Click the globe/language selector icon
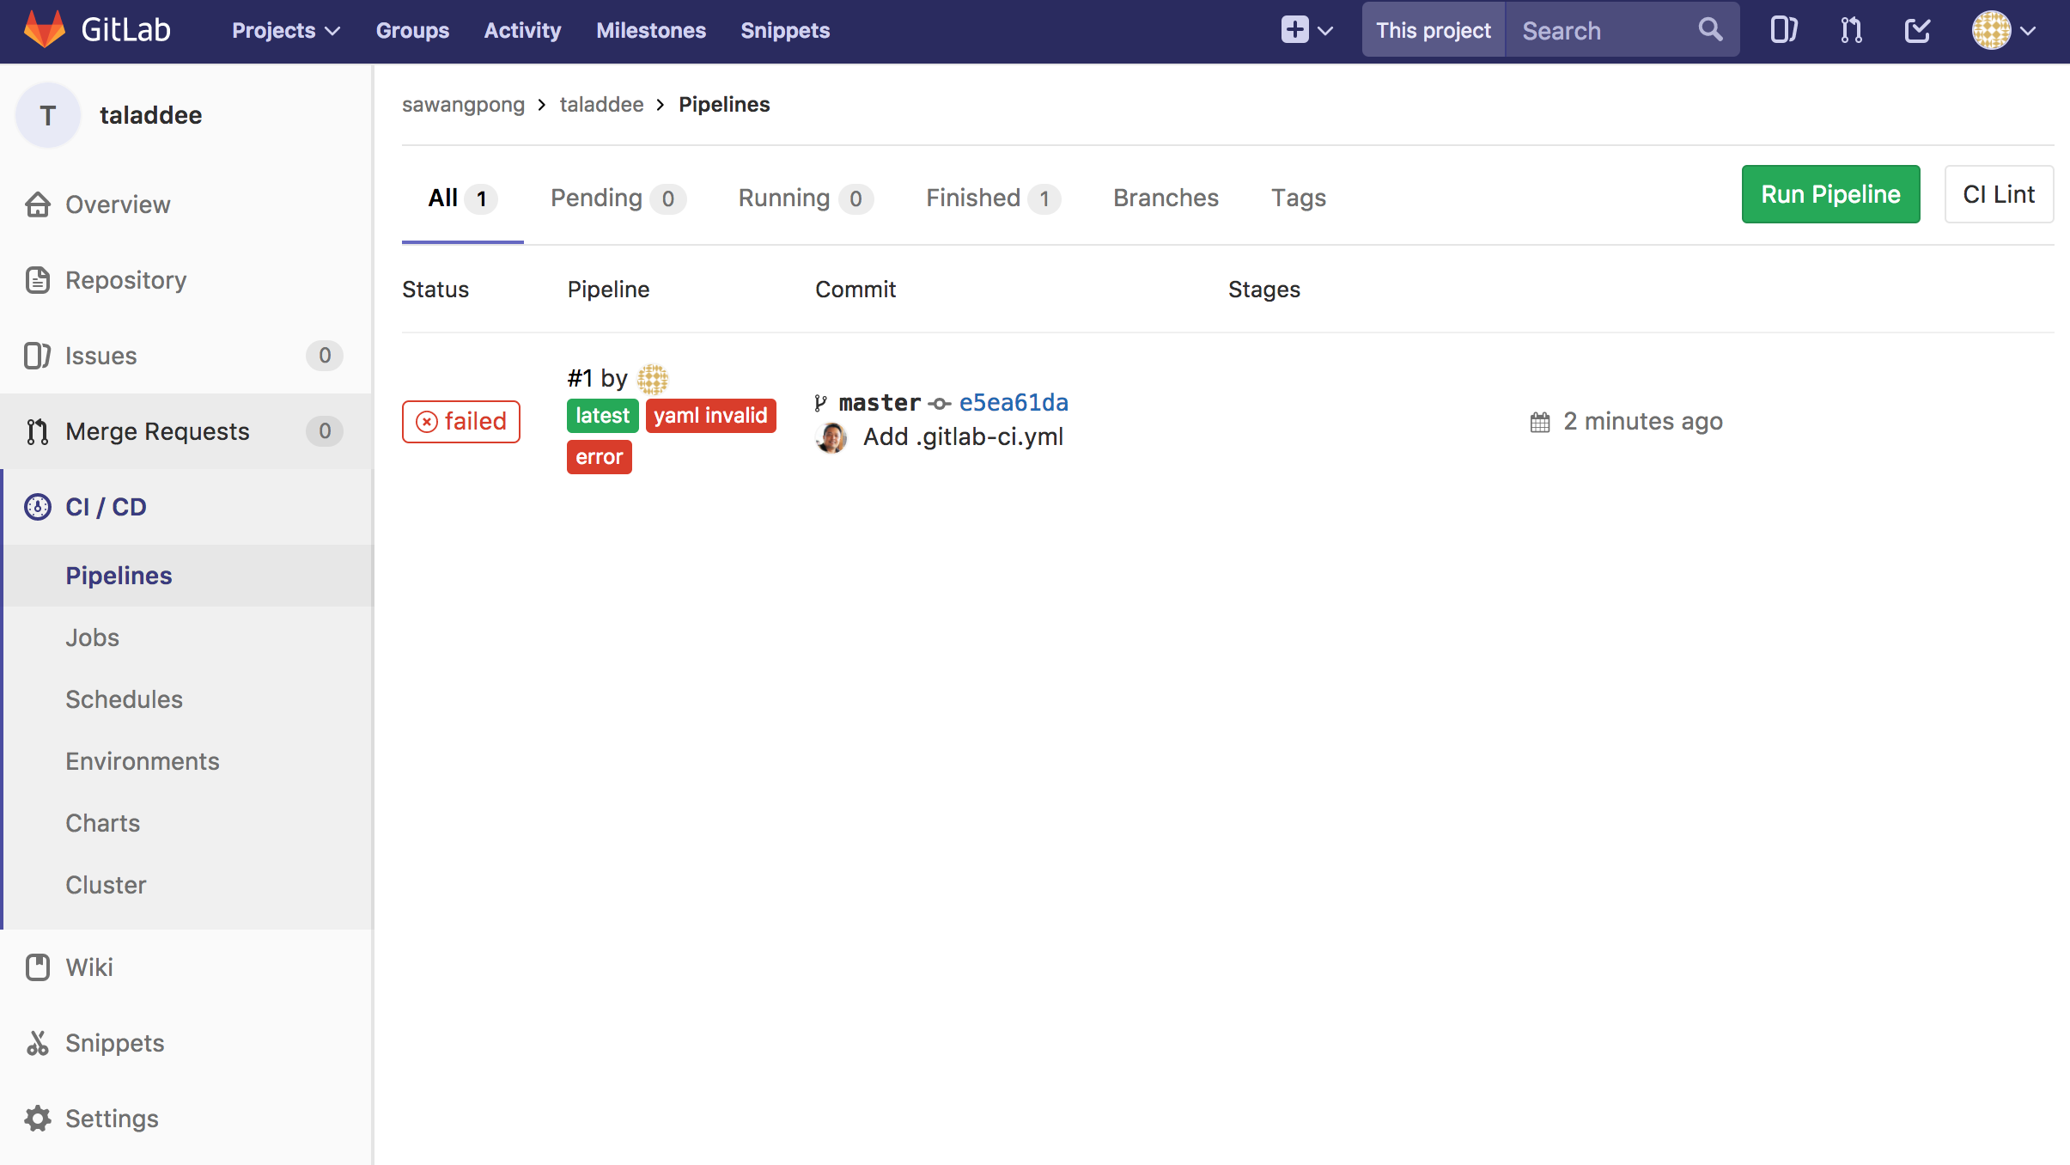Viewport: 2070px width, 1165px height. pyautogui.click(x=1992, y=30)
